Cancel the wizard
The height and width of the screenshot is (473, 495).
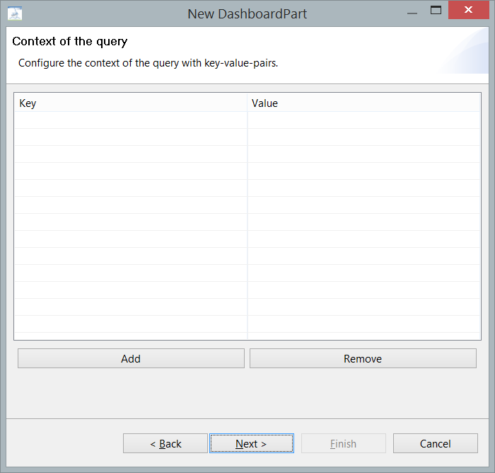[x=435, y=443]
